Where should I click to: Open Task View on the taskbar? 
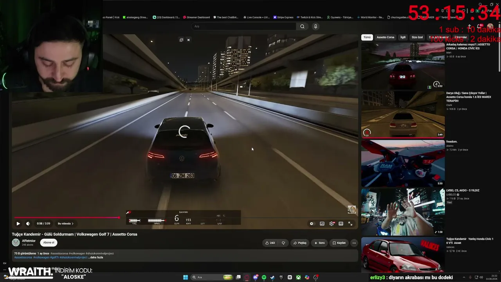238,277
